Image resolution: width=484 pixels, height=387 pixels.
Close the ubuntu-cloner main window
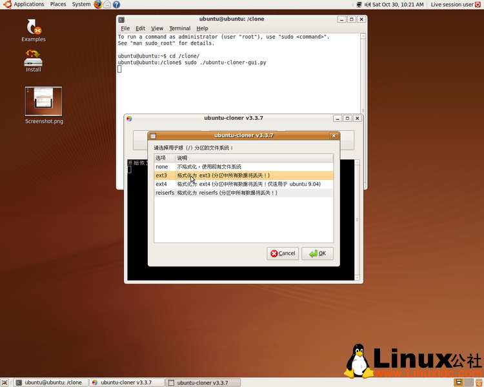[x=357, y=119]
